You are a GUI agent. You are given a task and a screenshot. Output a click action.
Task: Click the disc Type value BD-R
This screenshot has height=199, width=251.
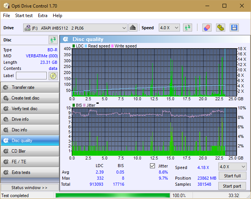[x=52, y=50]
